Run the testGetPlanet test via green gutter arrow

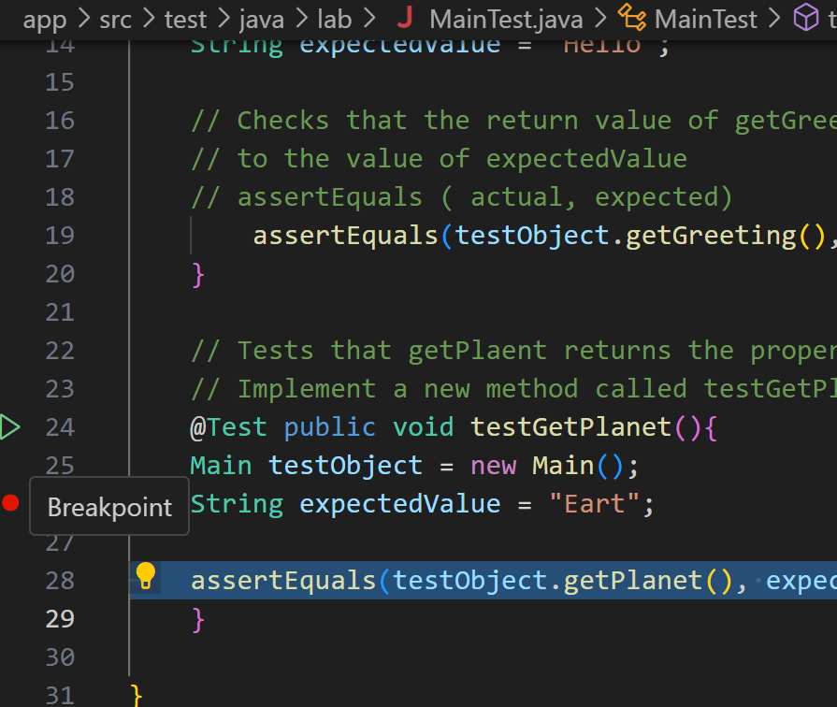9,427
